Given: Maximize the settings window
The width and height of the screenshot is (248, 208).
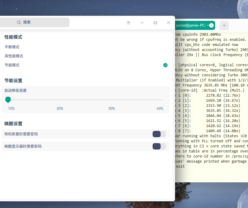Looking at the screenshot, I should pyautogui.click(x=155, y=23).
